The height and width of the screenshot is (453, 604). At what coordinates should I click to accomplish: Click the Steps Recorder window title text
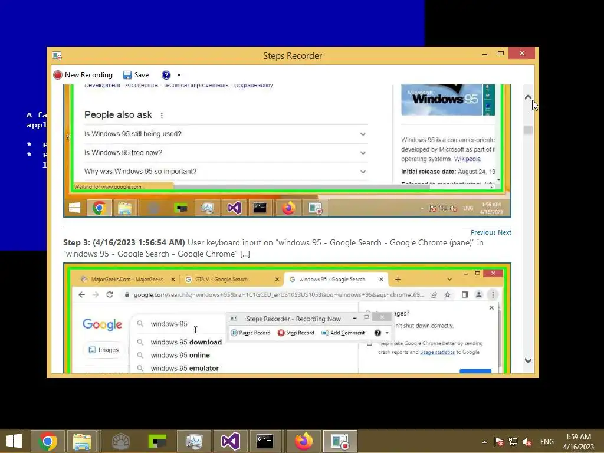293,56
